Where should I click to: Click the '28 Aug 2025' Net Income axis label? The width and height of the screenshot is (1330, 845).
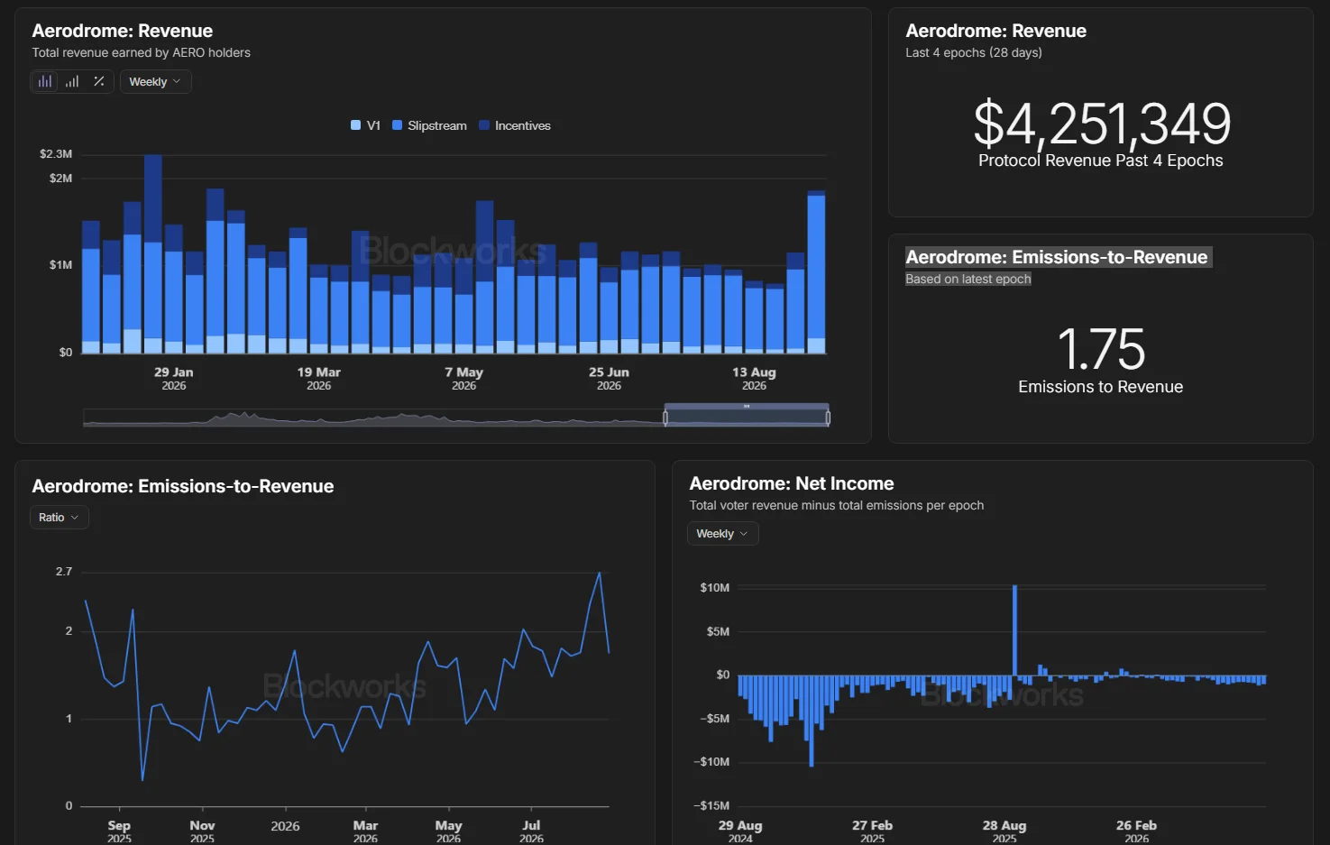[x=1004, y=831]
